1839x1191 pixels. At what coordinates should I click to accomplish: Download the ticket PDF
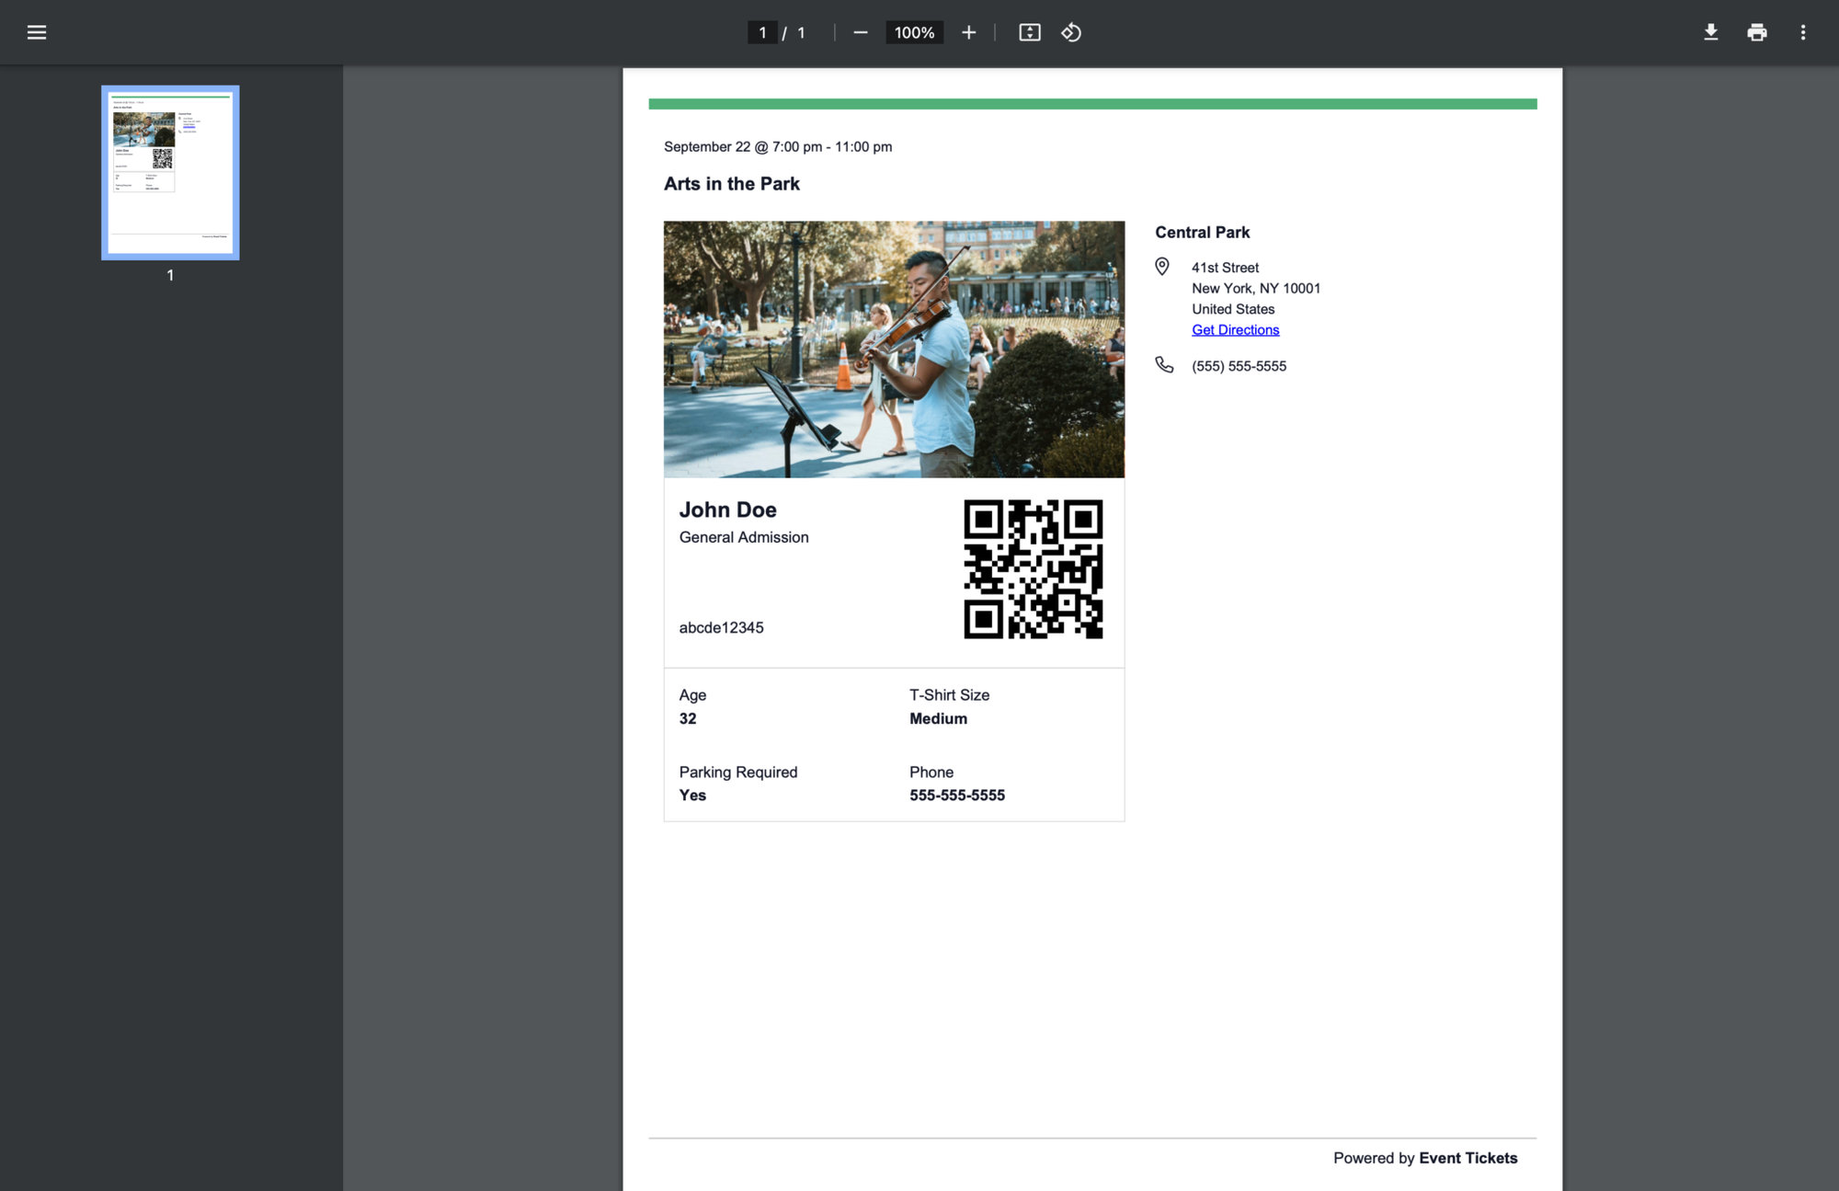click(x=1711, y=32)
